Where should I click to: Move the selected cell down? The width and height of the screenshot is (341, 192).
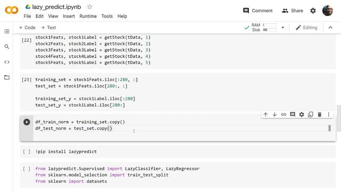274,115
